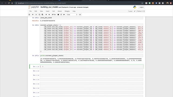173x97 pixels.
Task: Open the View menu
Action: click(x=41, y=11)
